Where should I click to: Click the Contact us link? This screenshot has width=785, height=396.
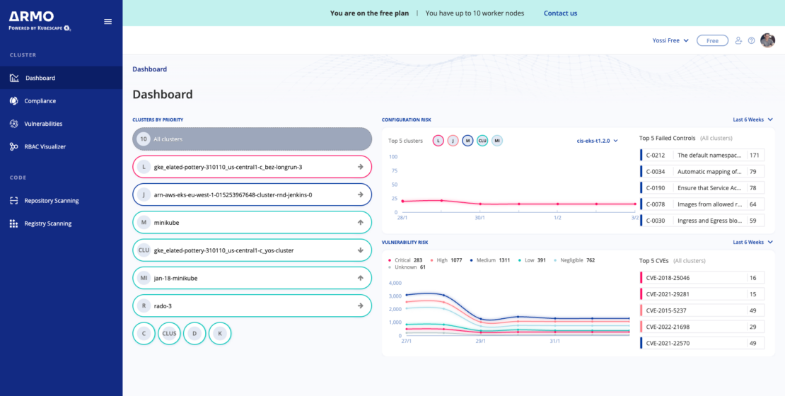click(x=560, y=13)
